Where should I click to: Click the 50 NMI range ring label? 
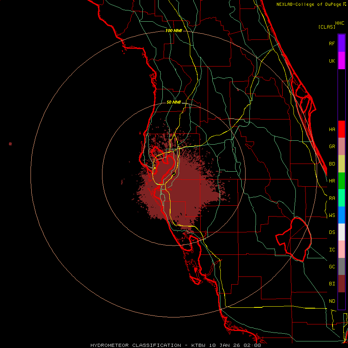coord(174,102)
